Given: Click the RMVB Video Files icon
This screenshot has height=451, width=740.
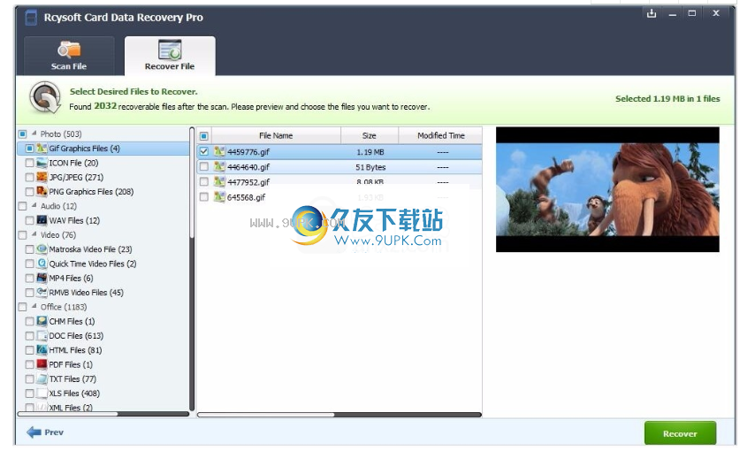Looking at the screenshot, I should (42, 293).
